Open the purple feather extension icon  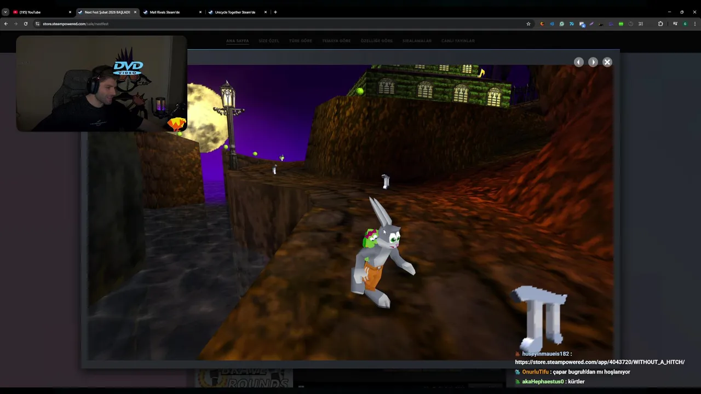[591, 24]
